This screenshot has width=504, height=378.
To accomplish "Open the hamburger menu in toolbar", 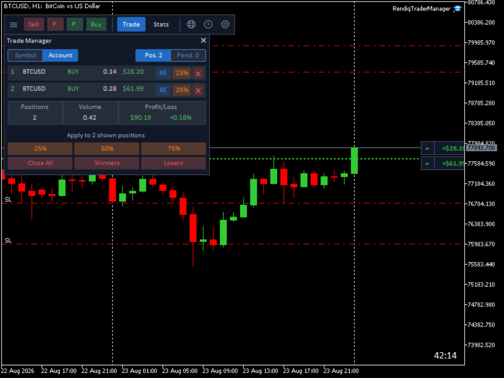I will pyautogui.click(x=13, y=25).
